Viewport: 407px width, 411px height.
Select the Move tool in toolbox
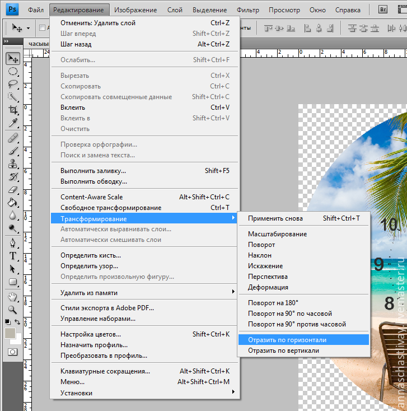tap(12, 58)
